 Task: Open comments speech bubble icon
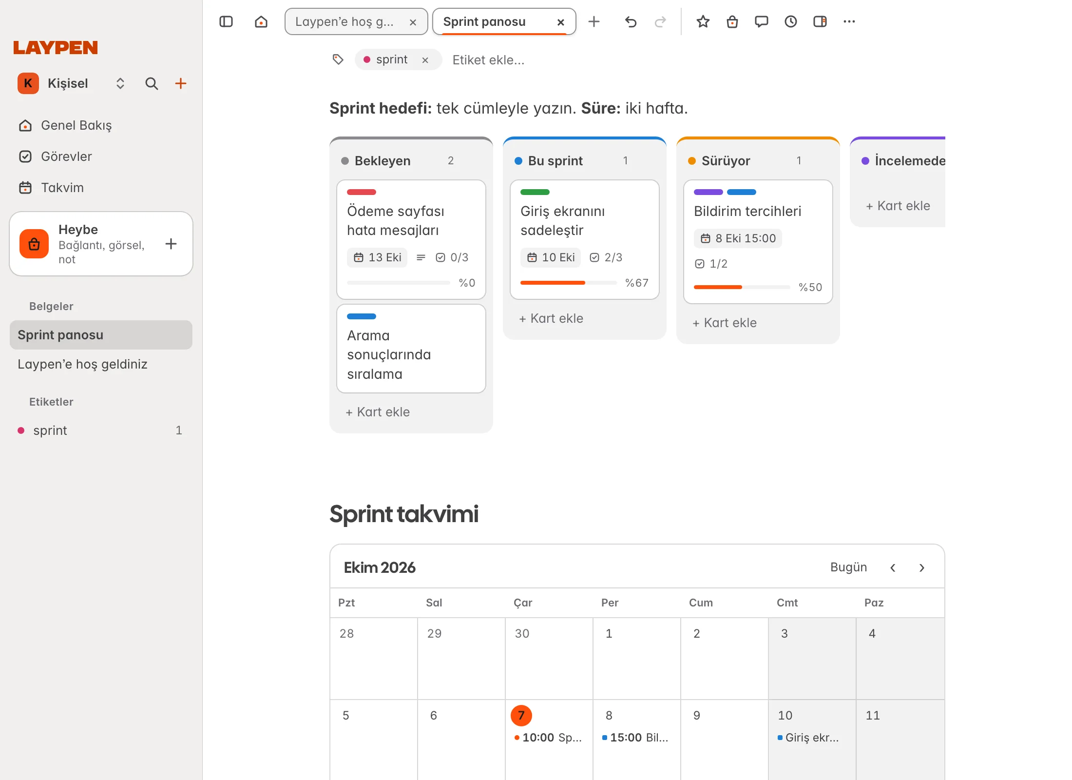(761, 21)
